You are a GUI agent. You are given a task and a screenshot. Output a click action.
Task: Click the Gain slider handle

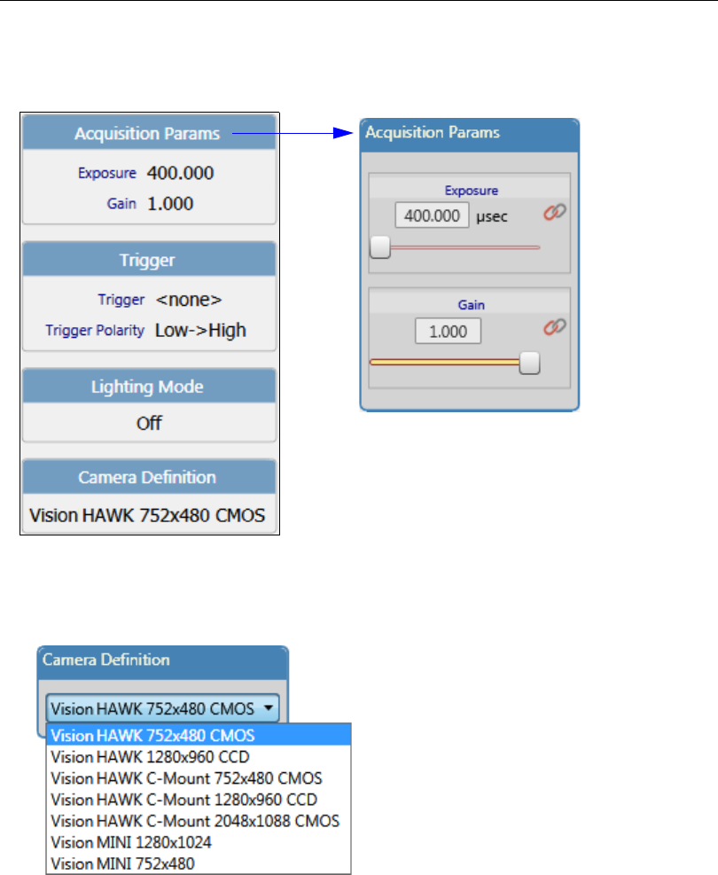[x=529, y=363]
